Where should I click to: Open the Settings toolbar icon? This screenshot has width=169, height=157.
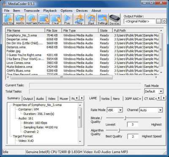click(x=103, y=19)
